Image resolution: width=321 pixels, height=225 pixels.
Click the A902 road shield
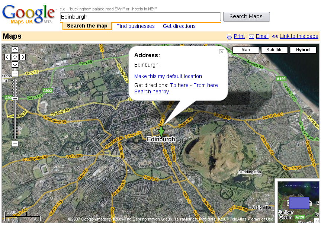coord(48,91)
